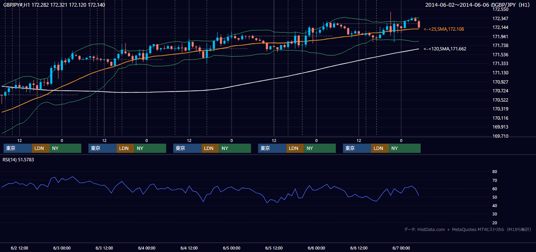The width and height of the screenshot is (536, 252).
Task: Click the NY session block for 6/6
Action: pos(405,148)
